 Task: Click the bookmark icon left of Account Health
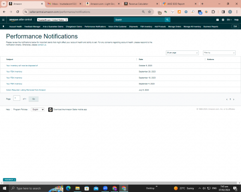point(3,26)
